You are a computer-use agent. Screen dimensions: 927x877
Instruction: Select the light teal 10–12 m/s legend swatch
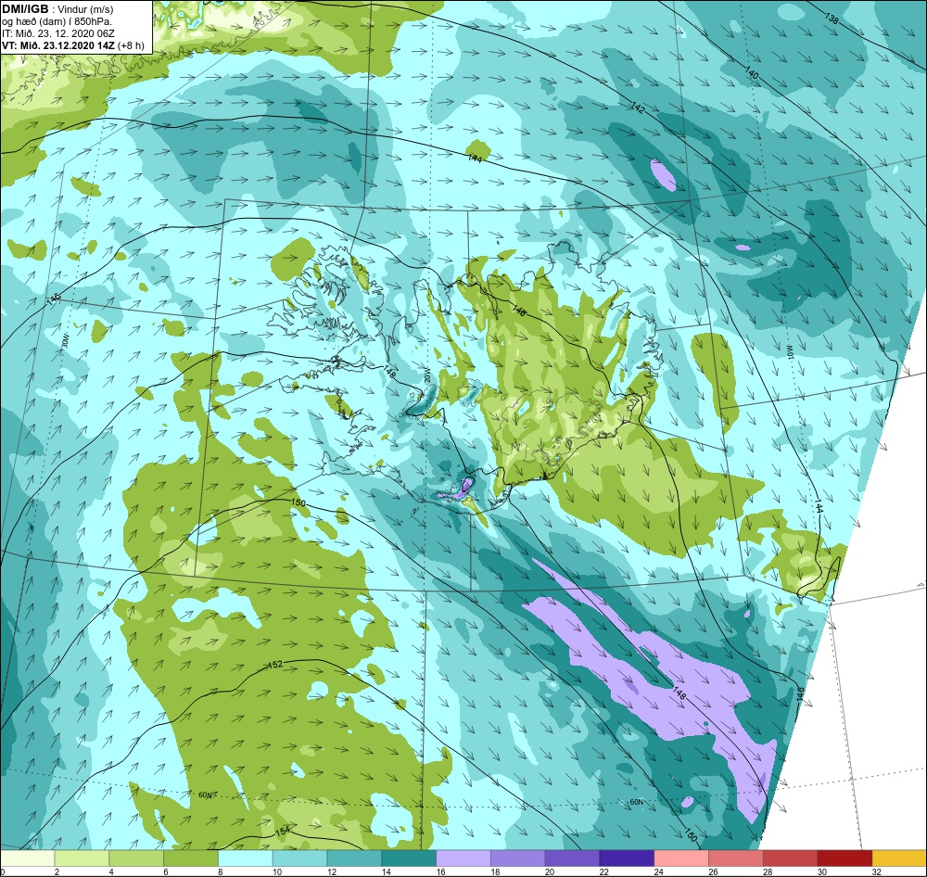pos(299,858)
